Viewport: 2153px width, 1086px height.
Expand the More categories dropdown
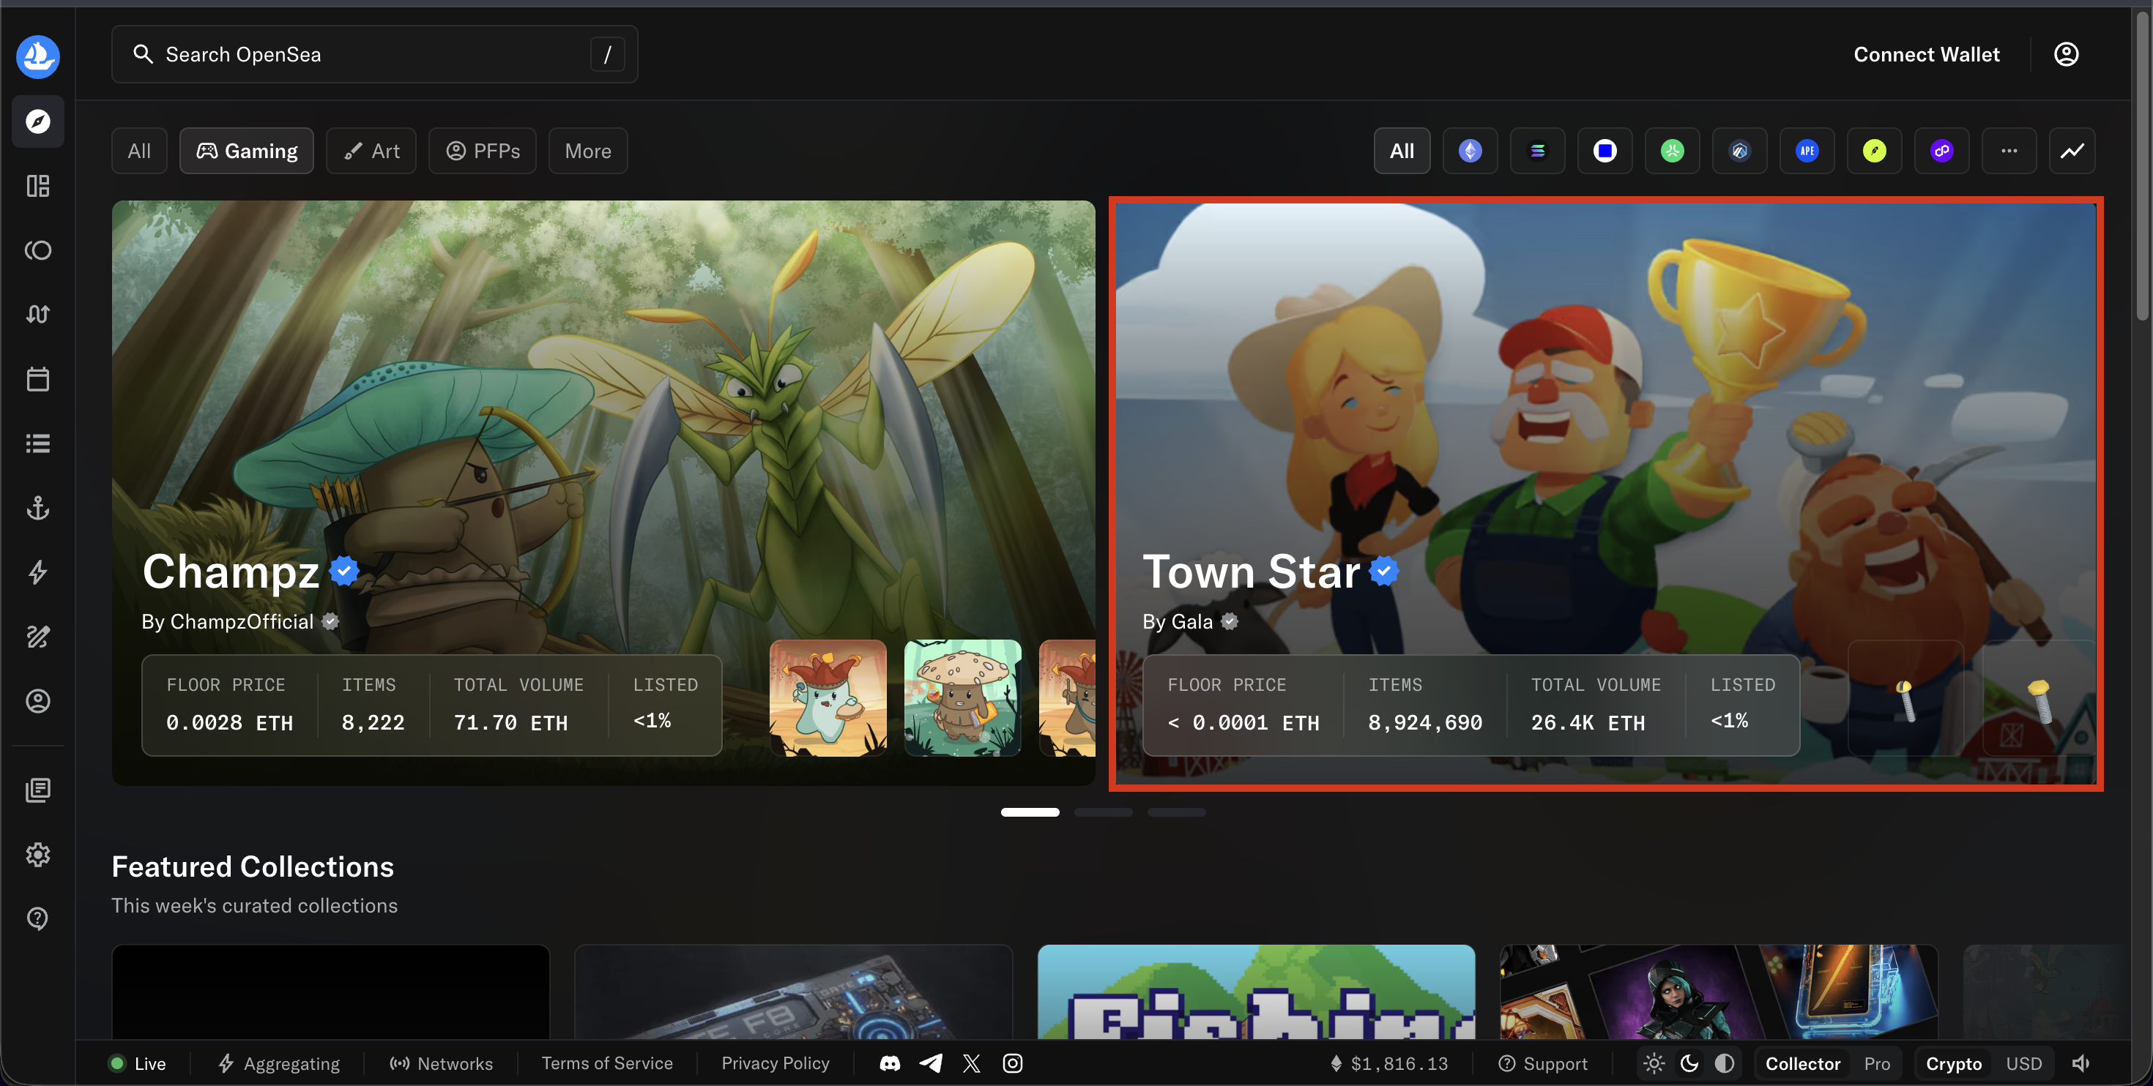[587, 151]
